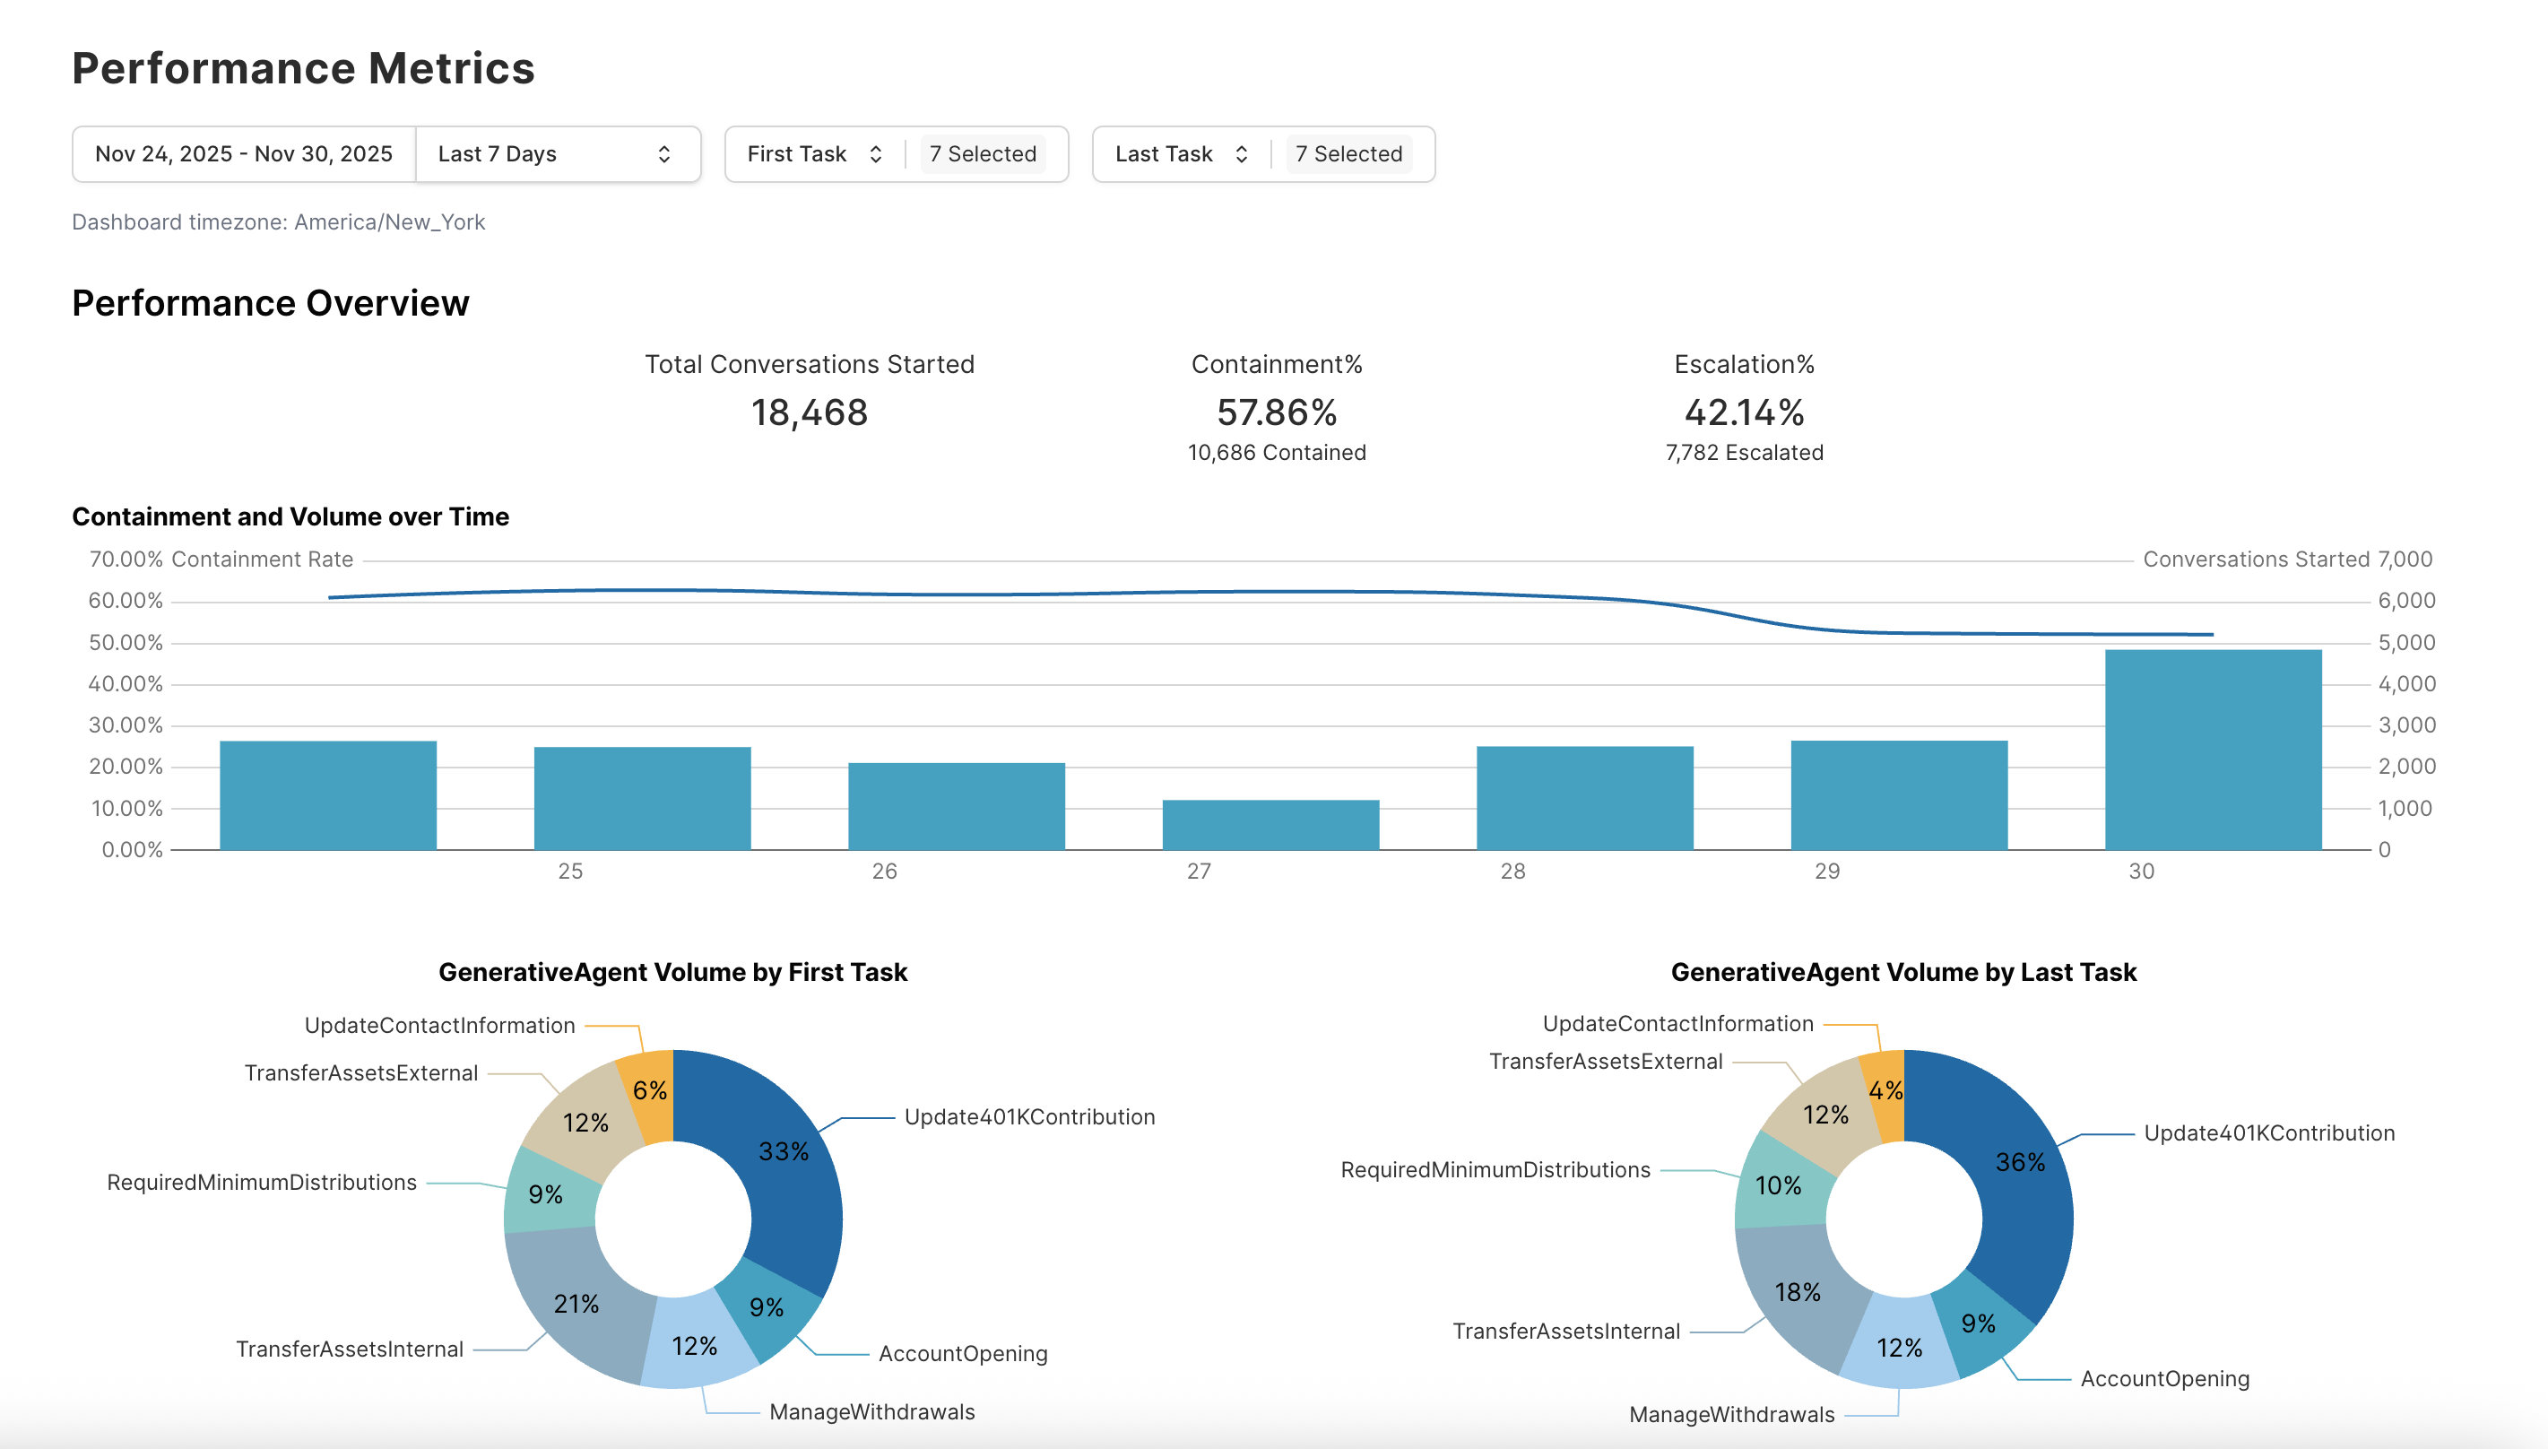Screen dimensions: 2548x1449
Task: Select the volume bar for day 30
Action: coord(2213,750)
